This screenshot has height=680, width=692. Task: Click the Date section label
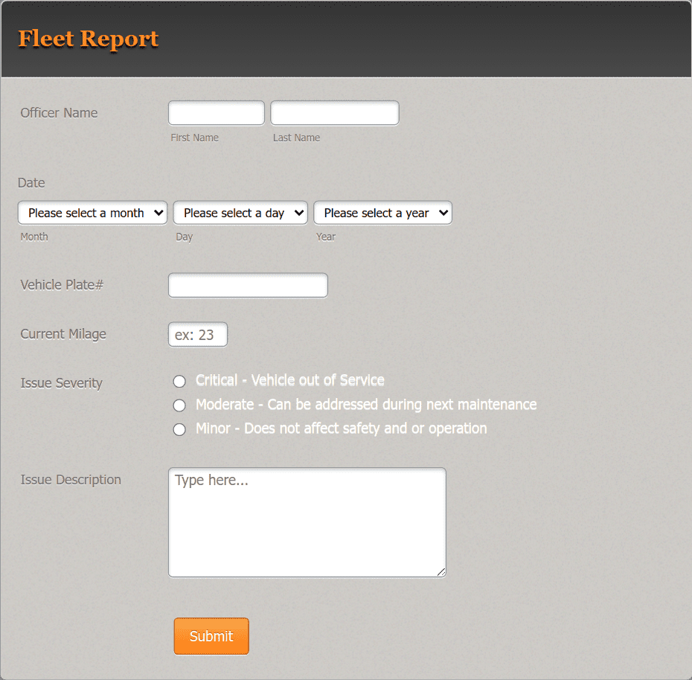(x=31, y=183)
